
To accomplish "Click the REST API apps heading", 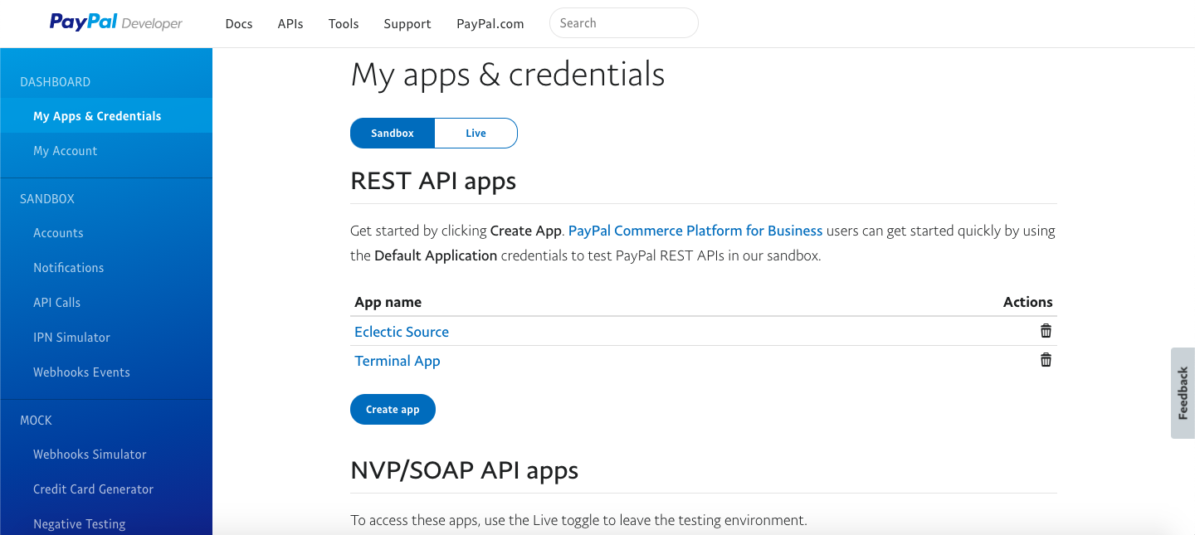I will coord(433,181).
